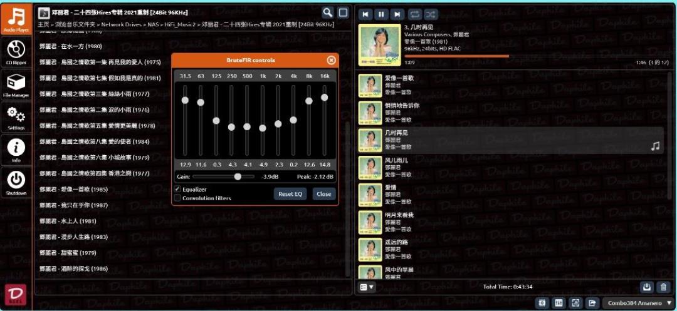
Task: Click the Daphile logo icon
Action: click(16, 295)
